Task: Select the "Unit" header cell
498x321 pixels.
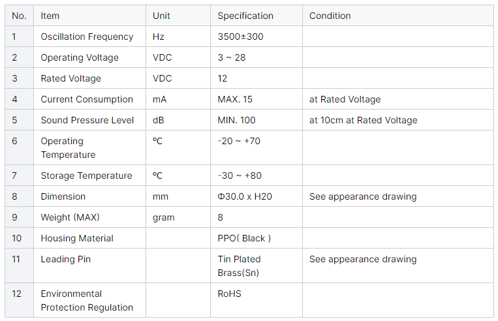Action: [161, 16]
